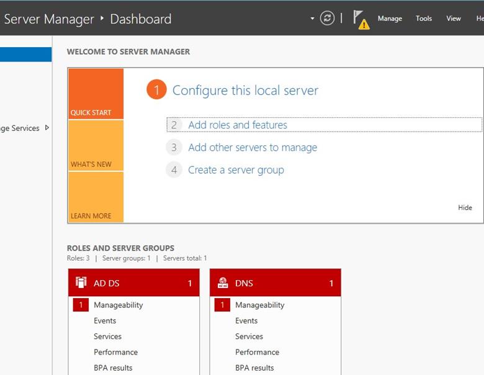
Task: Open the DNS tile header
Action: 276,282
